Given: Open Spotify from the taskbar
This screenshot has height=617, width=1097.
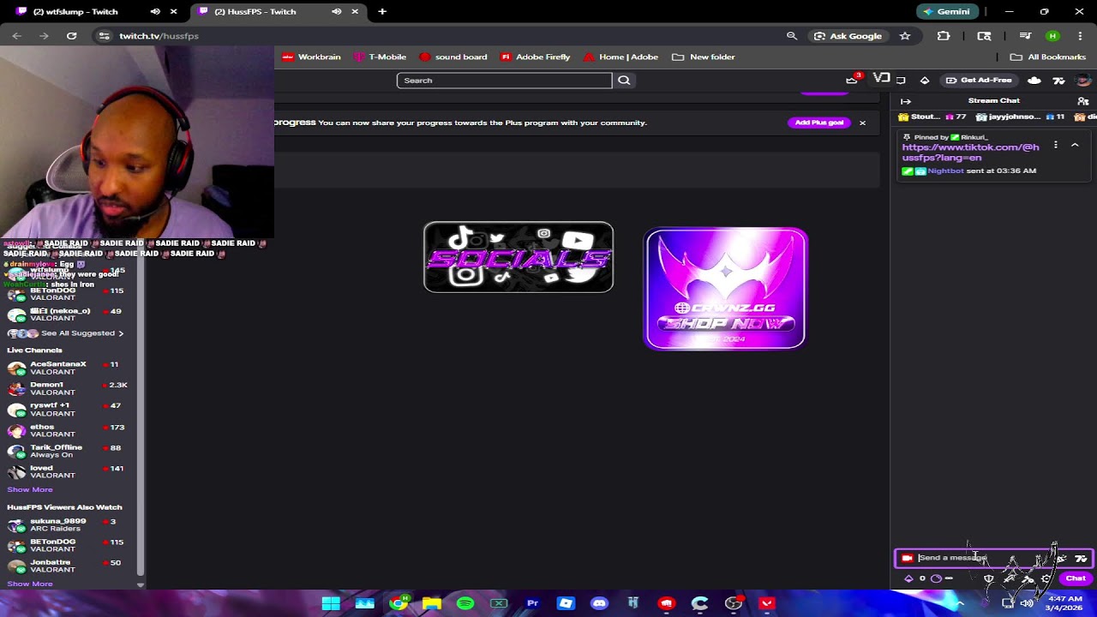Looking at the screenshot, I should point(465,603).
